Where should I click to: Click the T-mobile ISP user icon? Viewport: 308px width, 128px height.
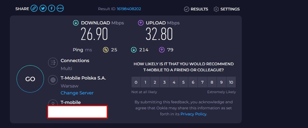coord(53,103)
